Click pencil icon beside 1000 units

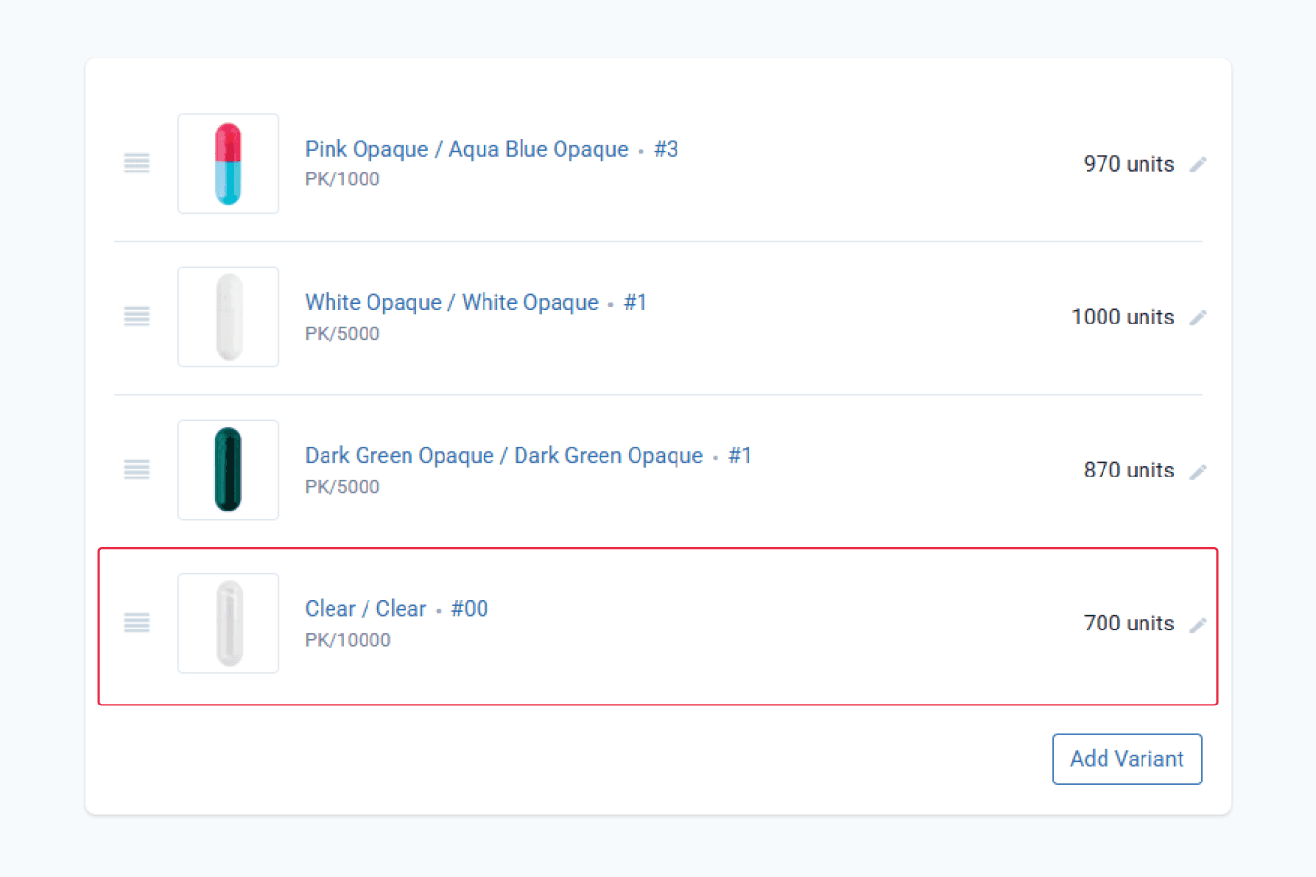1198,318
